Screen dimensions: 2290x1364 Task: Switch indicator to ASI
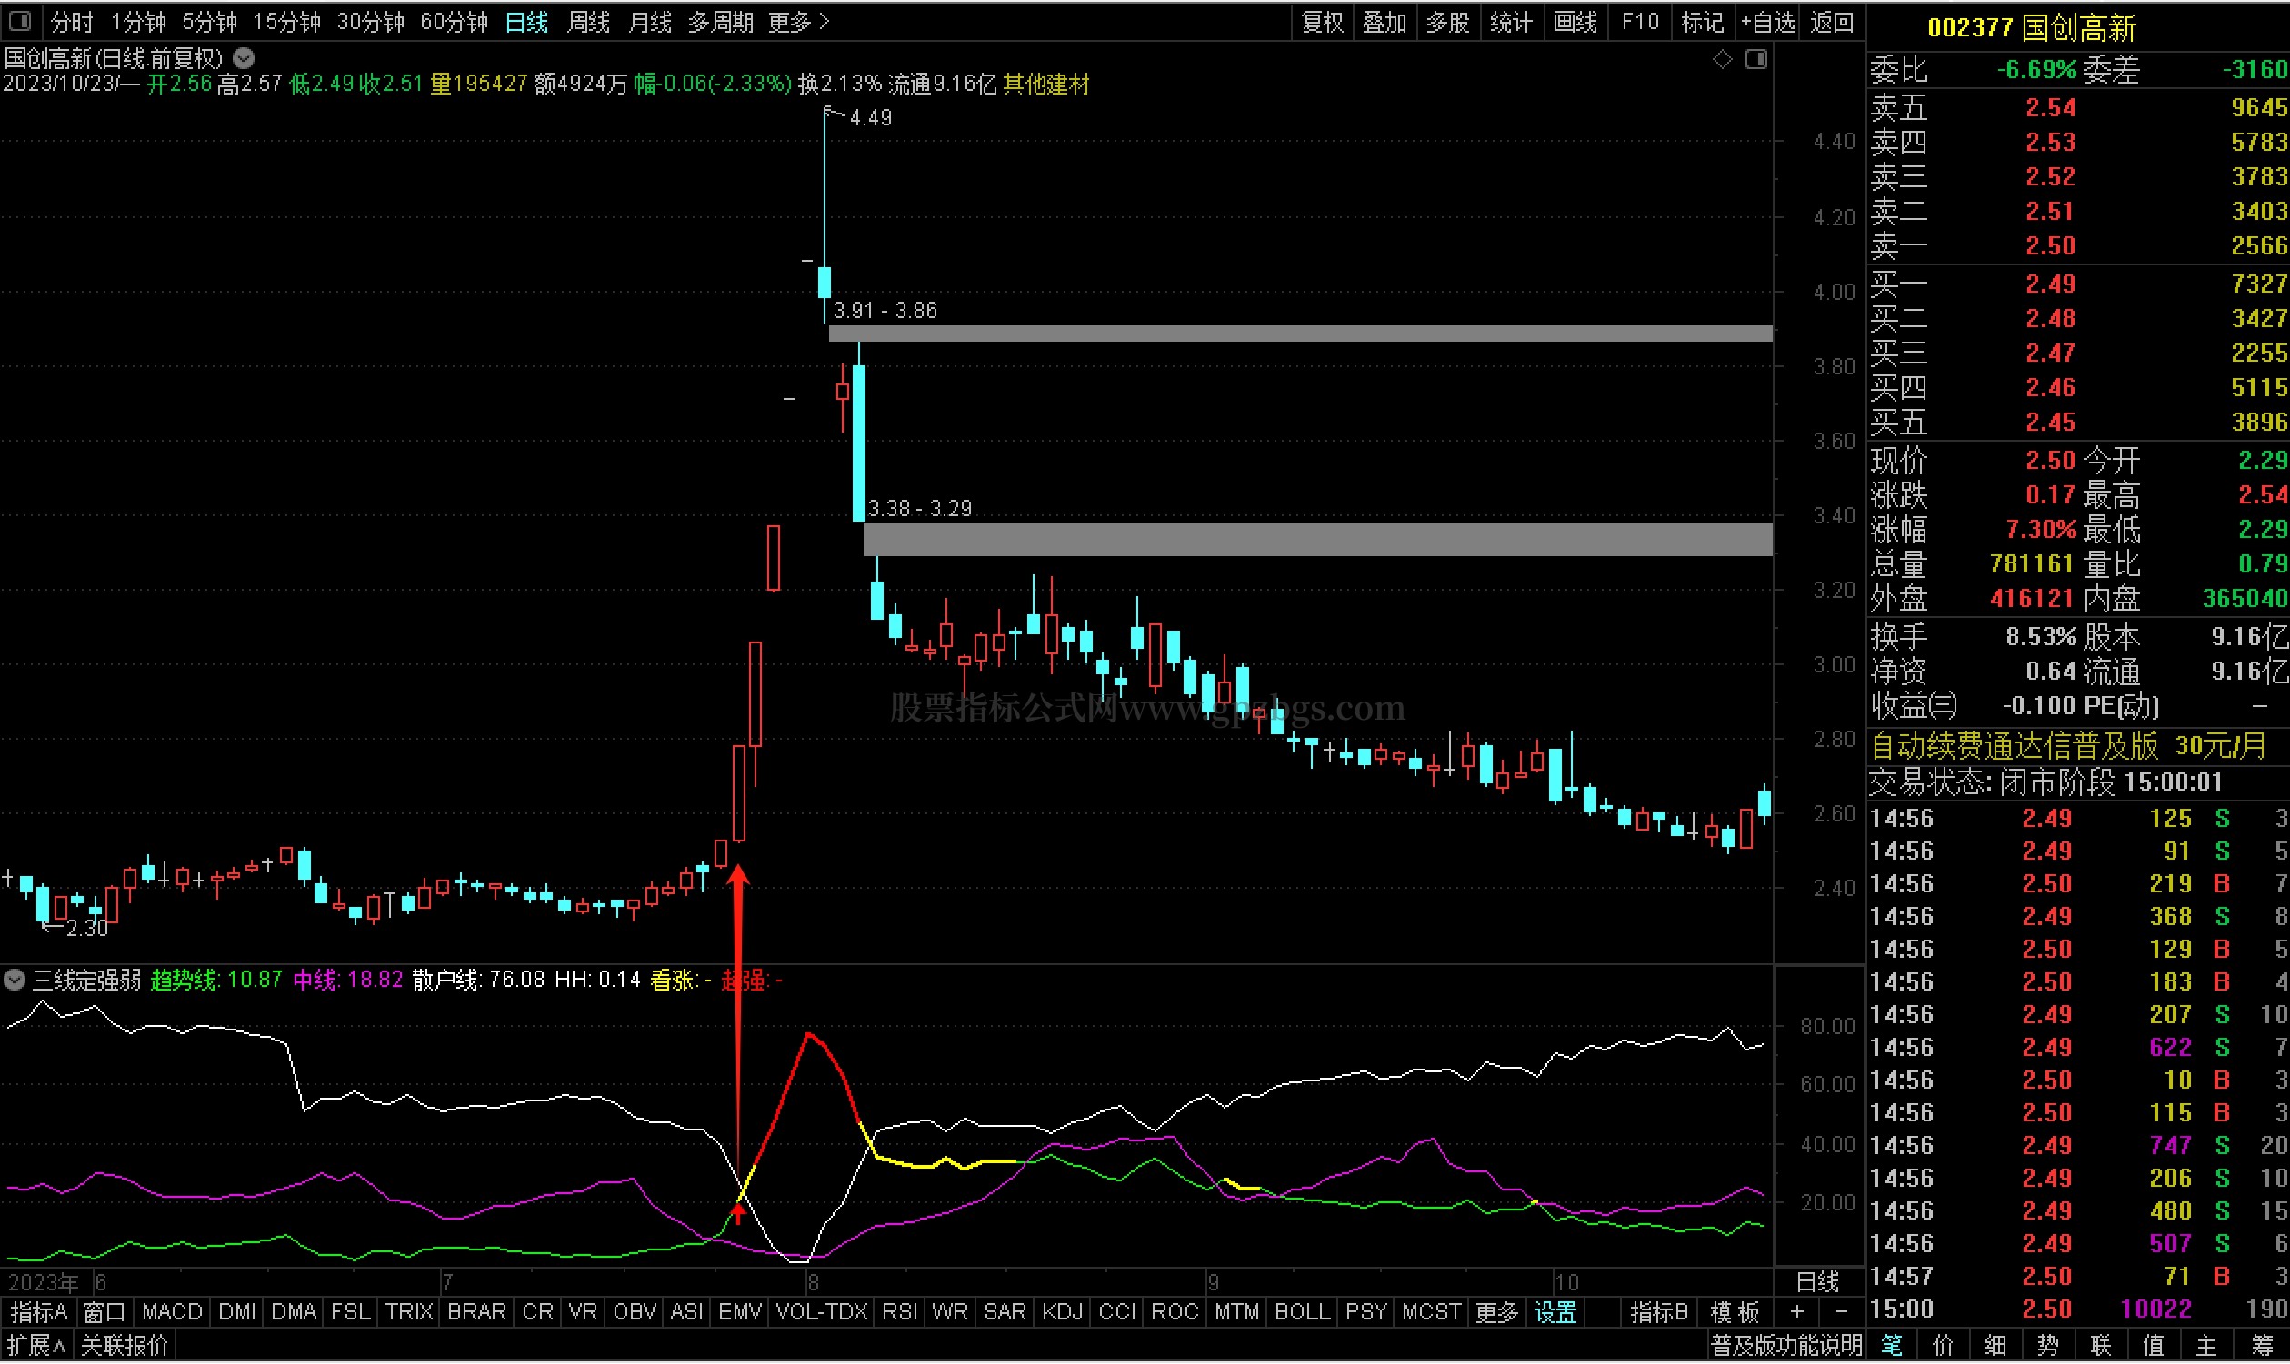click(686, 1313)
